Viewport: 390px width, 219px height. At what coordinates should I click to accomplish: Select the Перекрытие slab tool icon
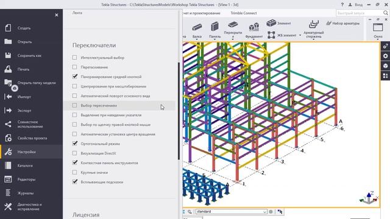coord(233,24)
